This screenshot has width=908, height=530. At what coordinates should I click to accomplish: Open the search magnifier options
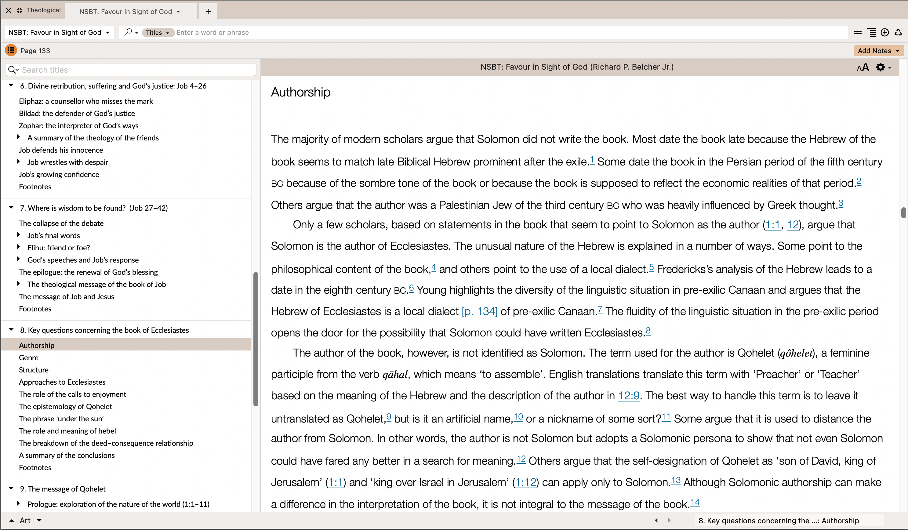(x=131, y=32)
